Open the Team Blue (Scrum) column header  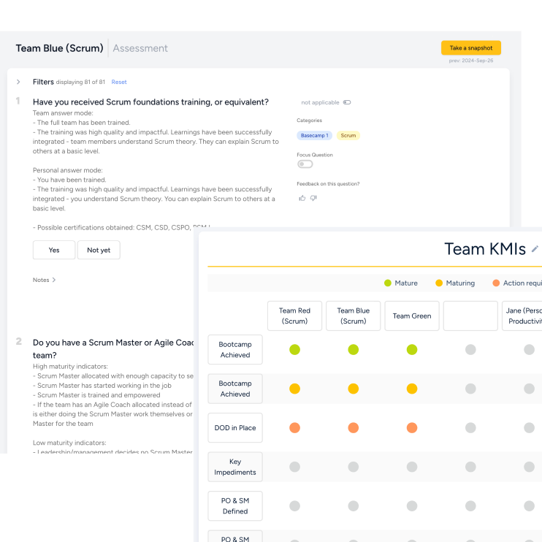pyautogui.click(x=353, y=316)
